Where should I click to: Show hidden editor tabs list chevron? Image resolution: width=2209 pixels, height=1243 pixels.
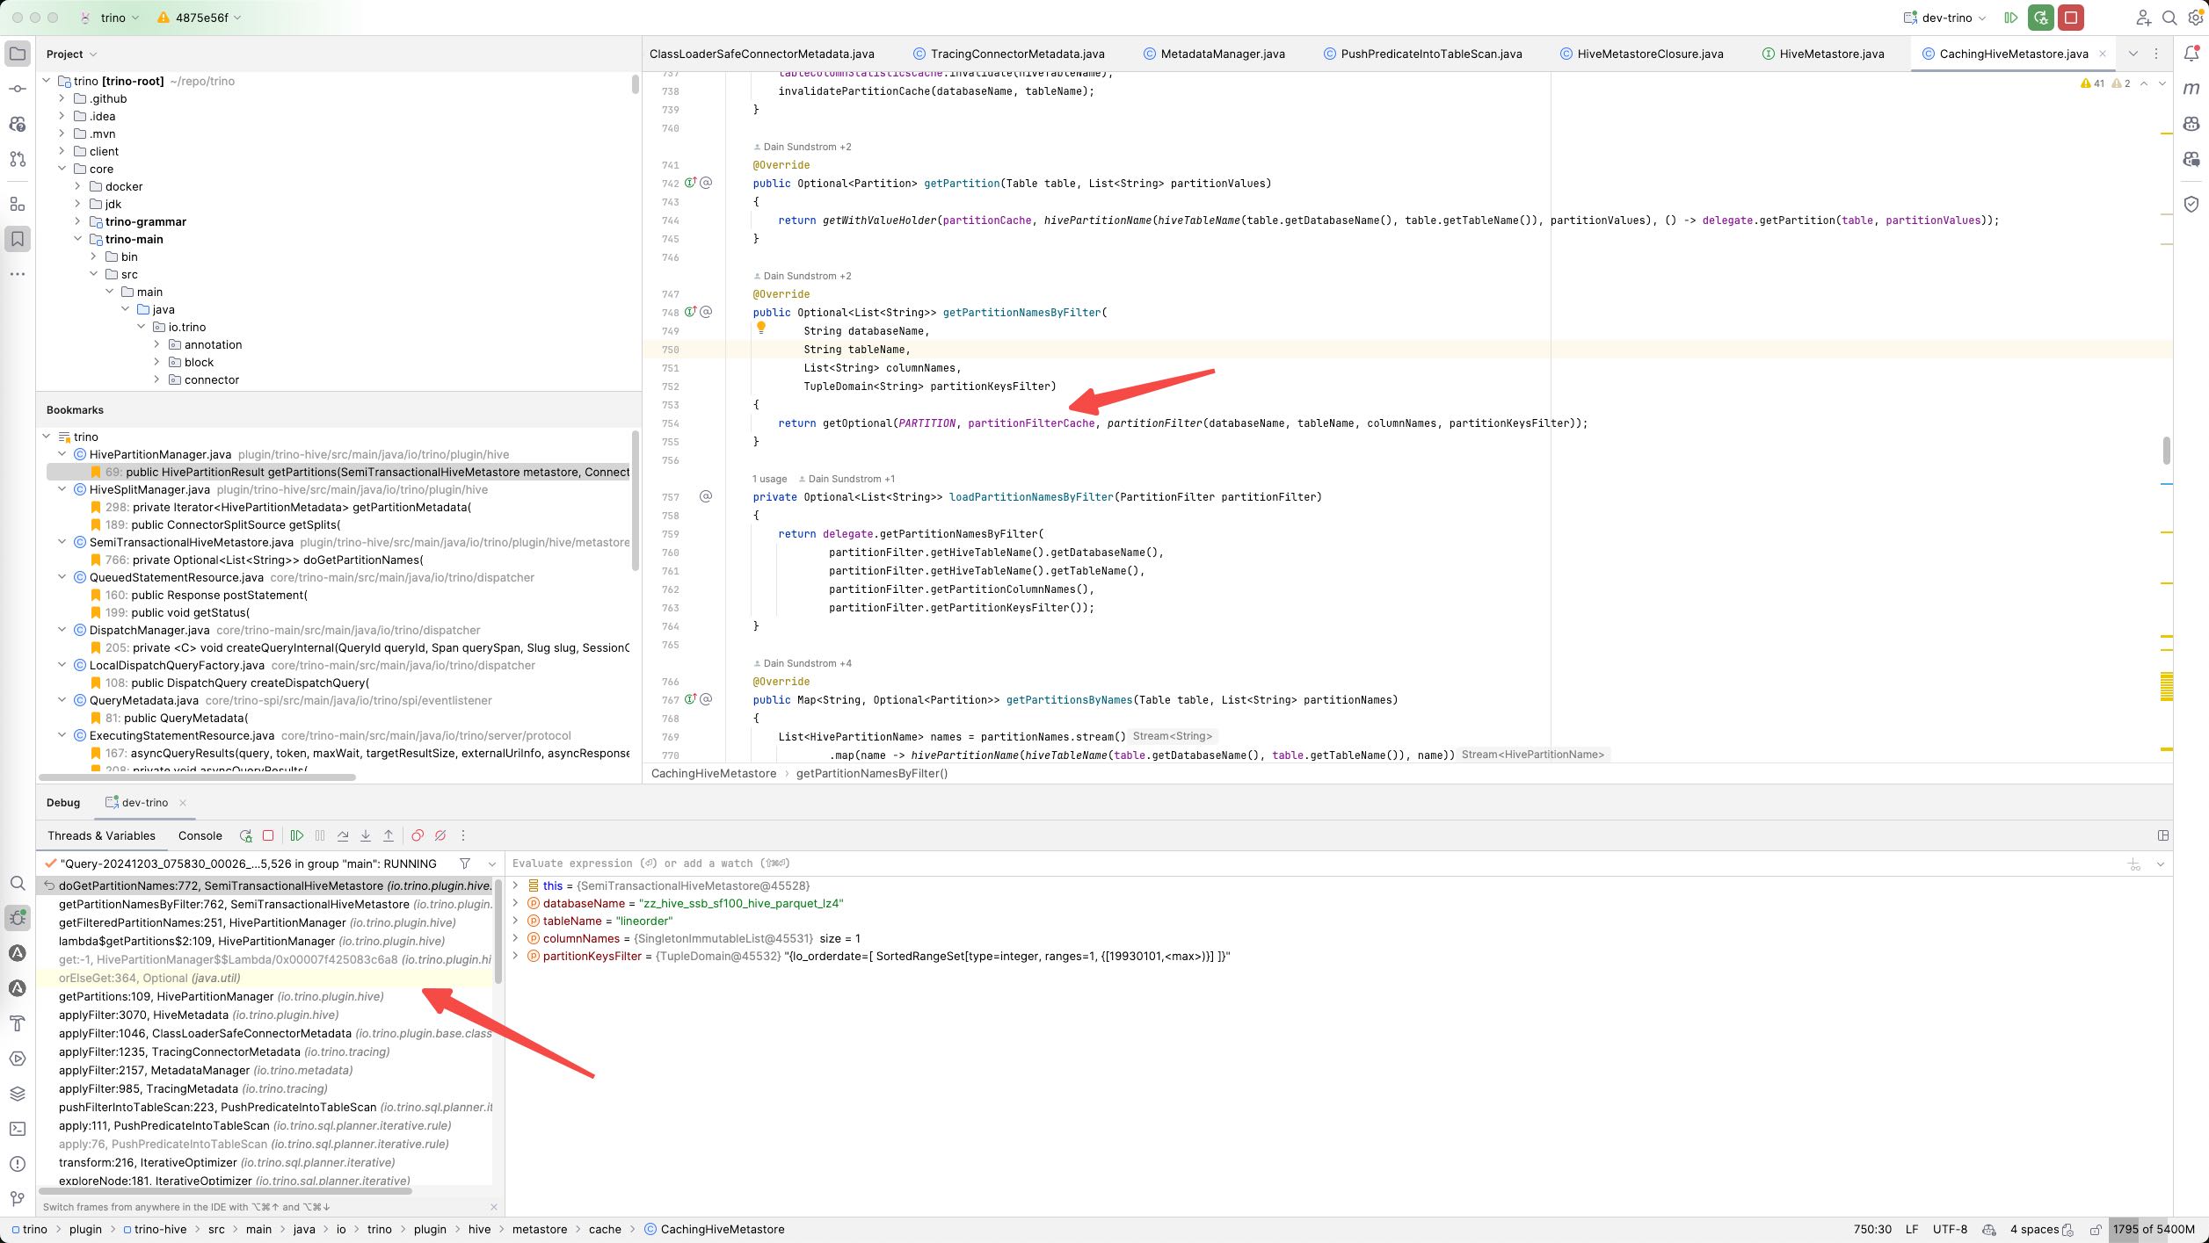pyautogui.click(x=2133, y=54)
